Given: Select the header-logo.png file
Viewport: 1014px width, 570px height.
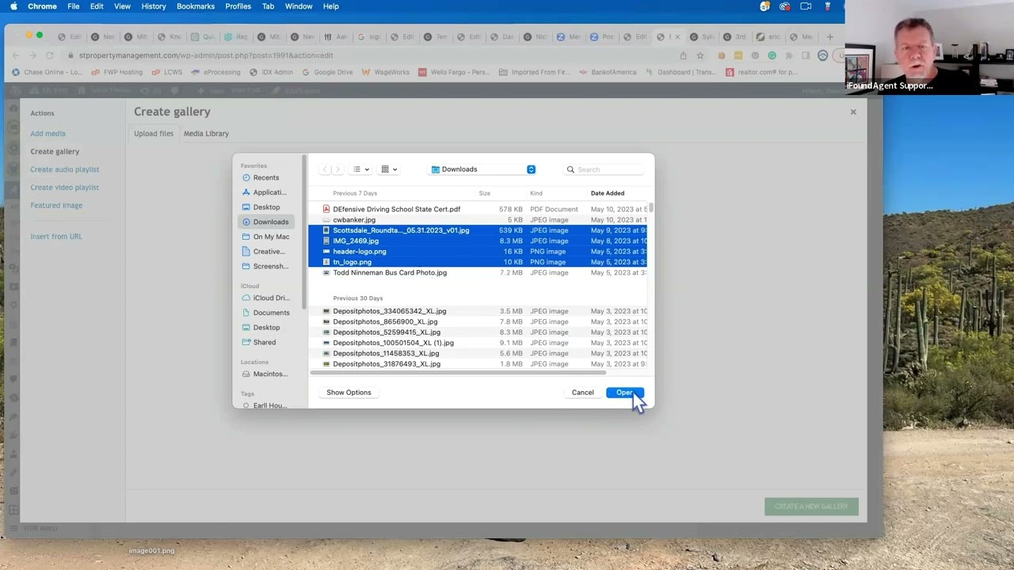Looking at the screenshot, I should pos(478,252).
